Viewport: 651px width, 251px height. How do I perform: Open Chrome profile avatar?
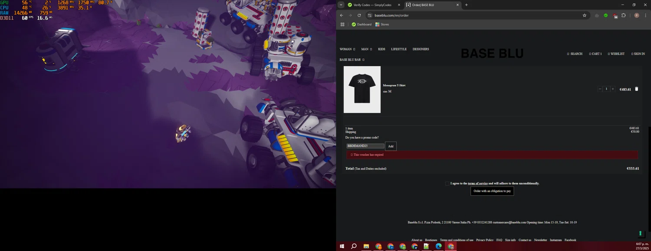tap(637, 15)
